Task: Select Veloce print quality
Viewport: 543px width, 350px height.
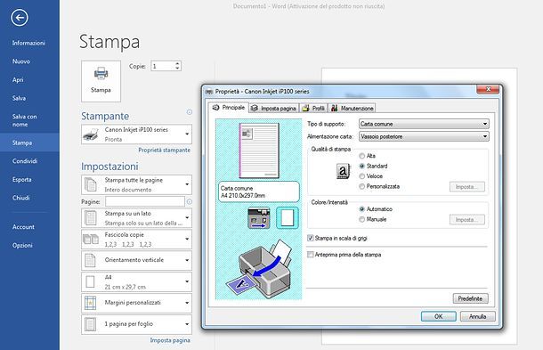Action: pyautogui.click(x=362, y=176)
